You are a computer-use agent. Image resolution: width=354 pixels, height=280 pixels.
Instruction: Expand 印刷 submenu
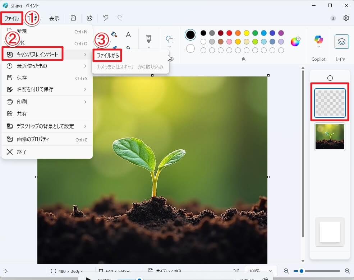pos(47,102)
